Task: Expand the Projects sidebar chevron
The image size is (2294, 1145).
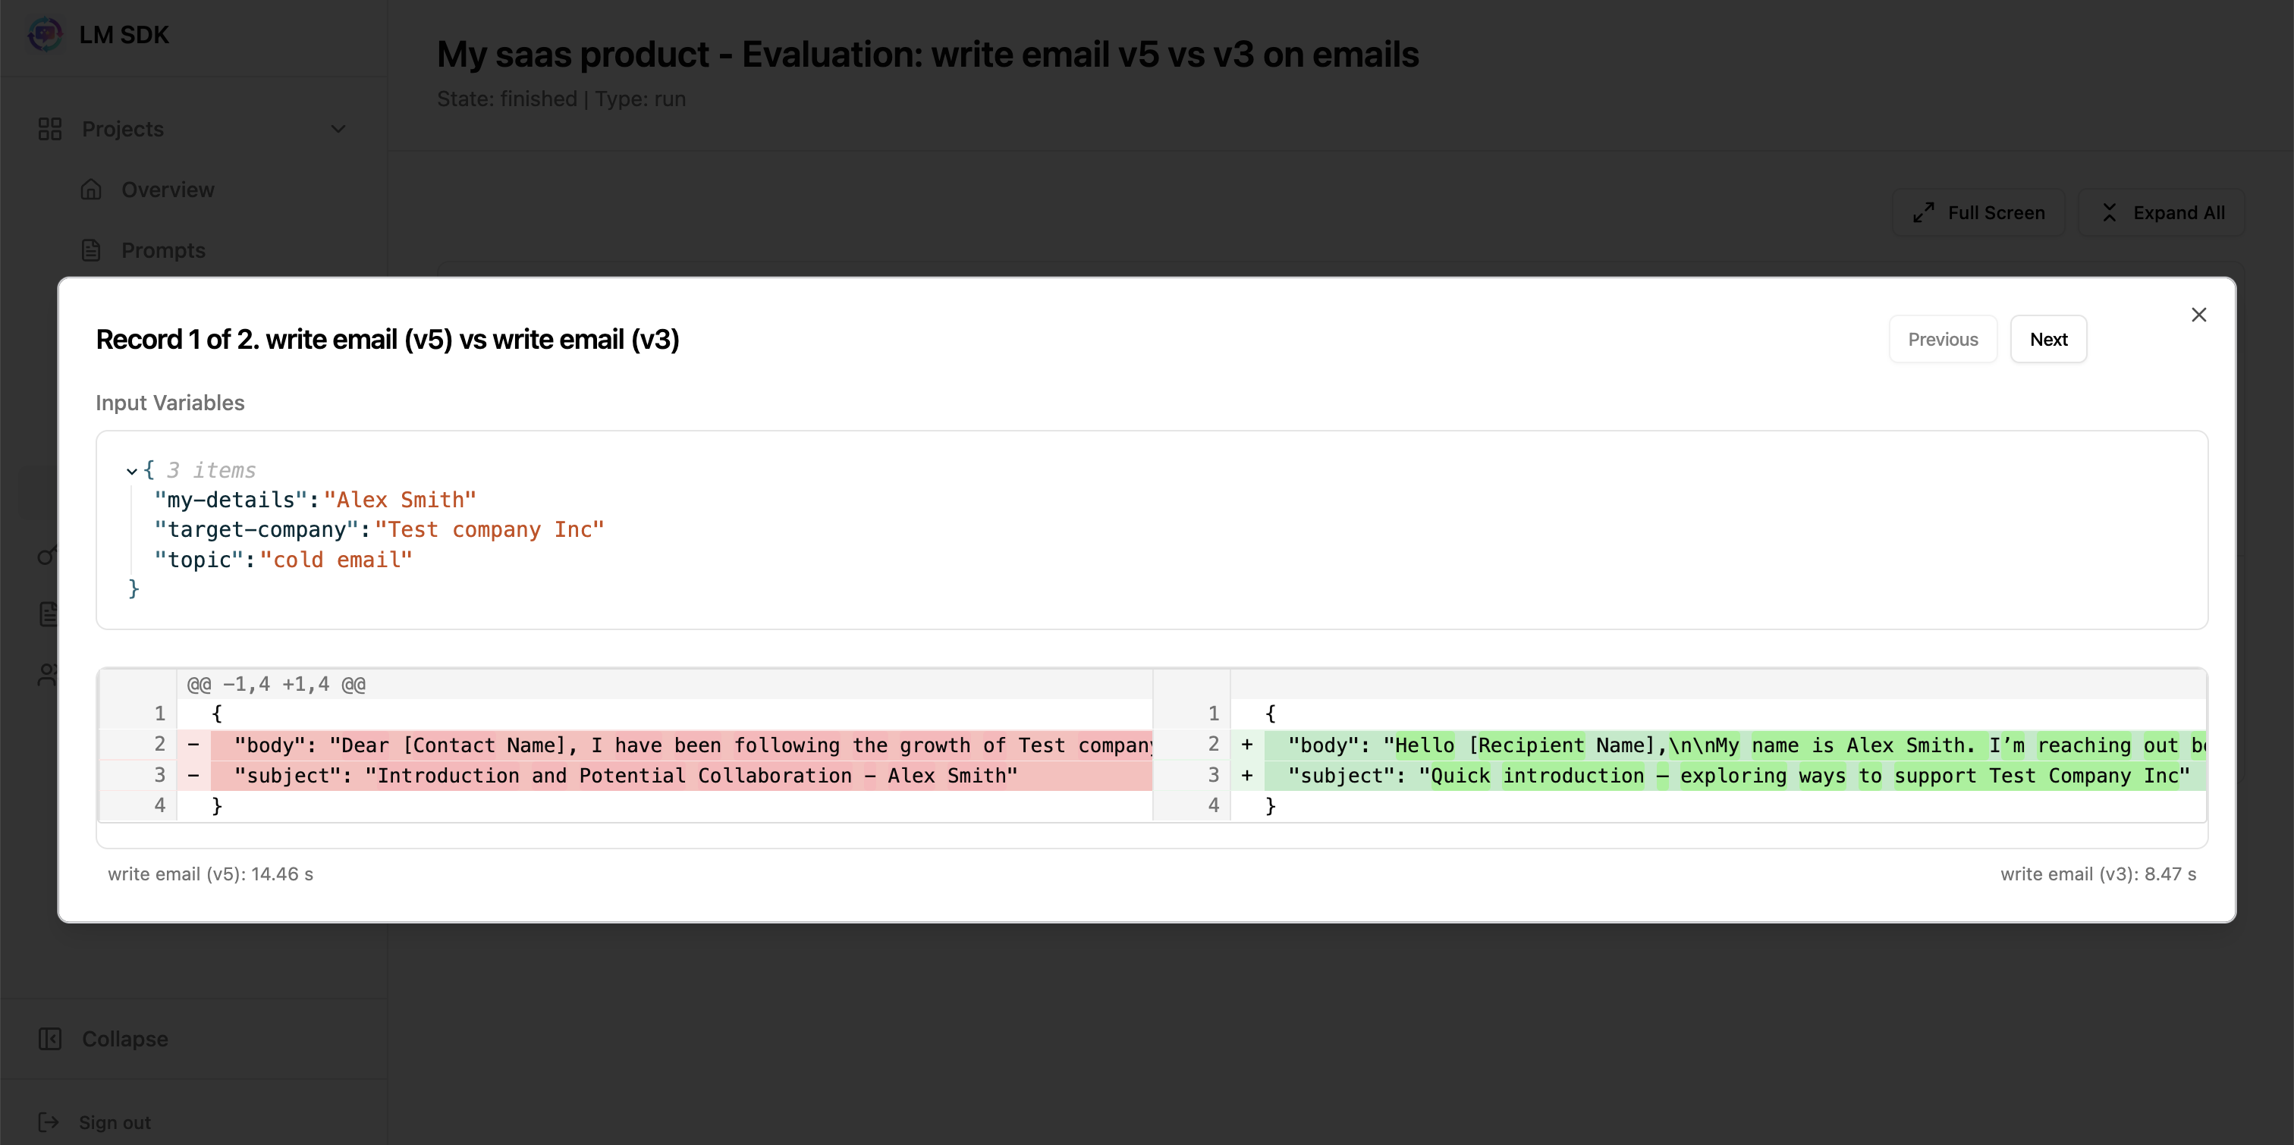Action: coord(338,129)
